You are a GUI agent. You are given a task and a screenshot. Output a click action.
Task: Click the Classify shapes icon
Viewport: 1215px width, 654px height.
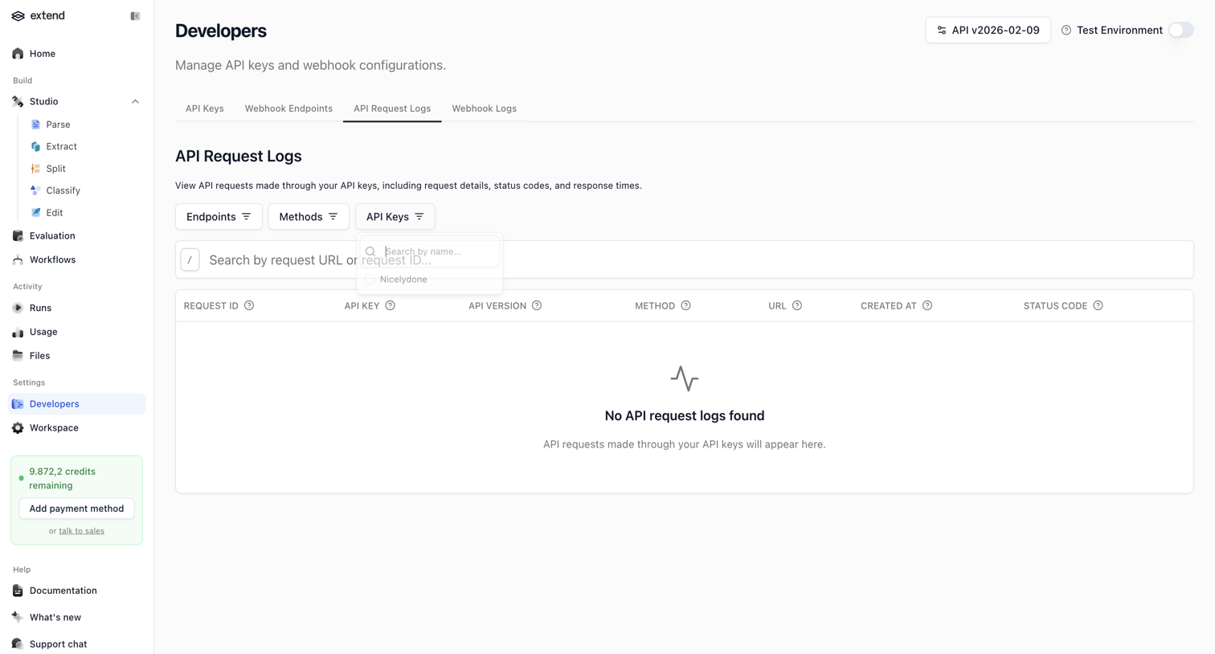click(35, 190)
